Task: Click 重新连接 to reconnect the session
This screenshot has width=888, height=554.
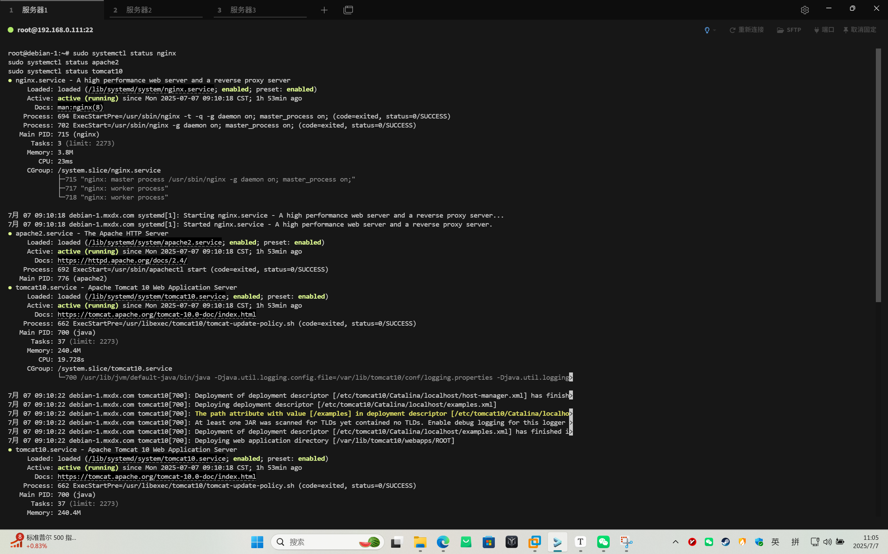Action: (x=746, y=30)
